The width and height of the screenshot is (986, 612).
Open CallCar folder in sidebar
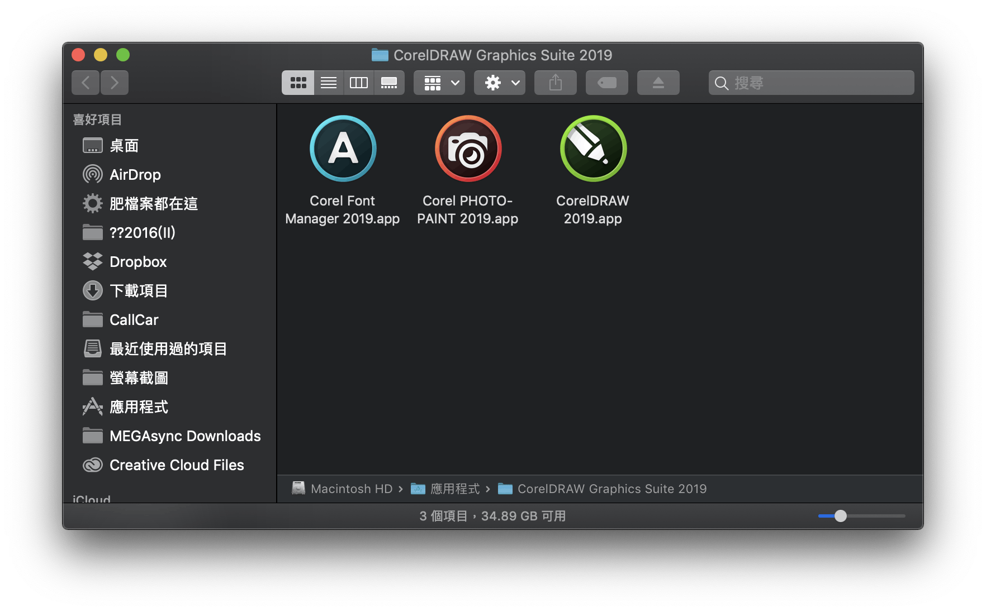170,320
